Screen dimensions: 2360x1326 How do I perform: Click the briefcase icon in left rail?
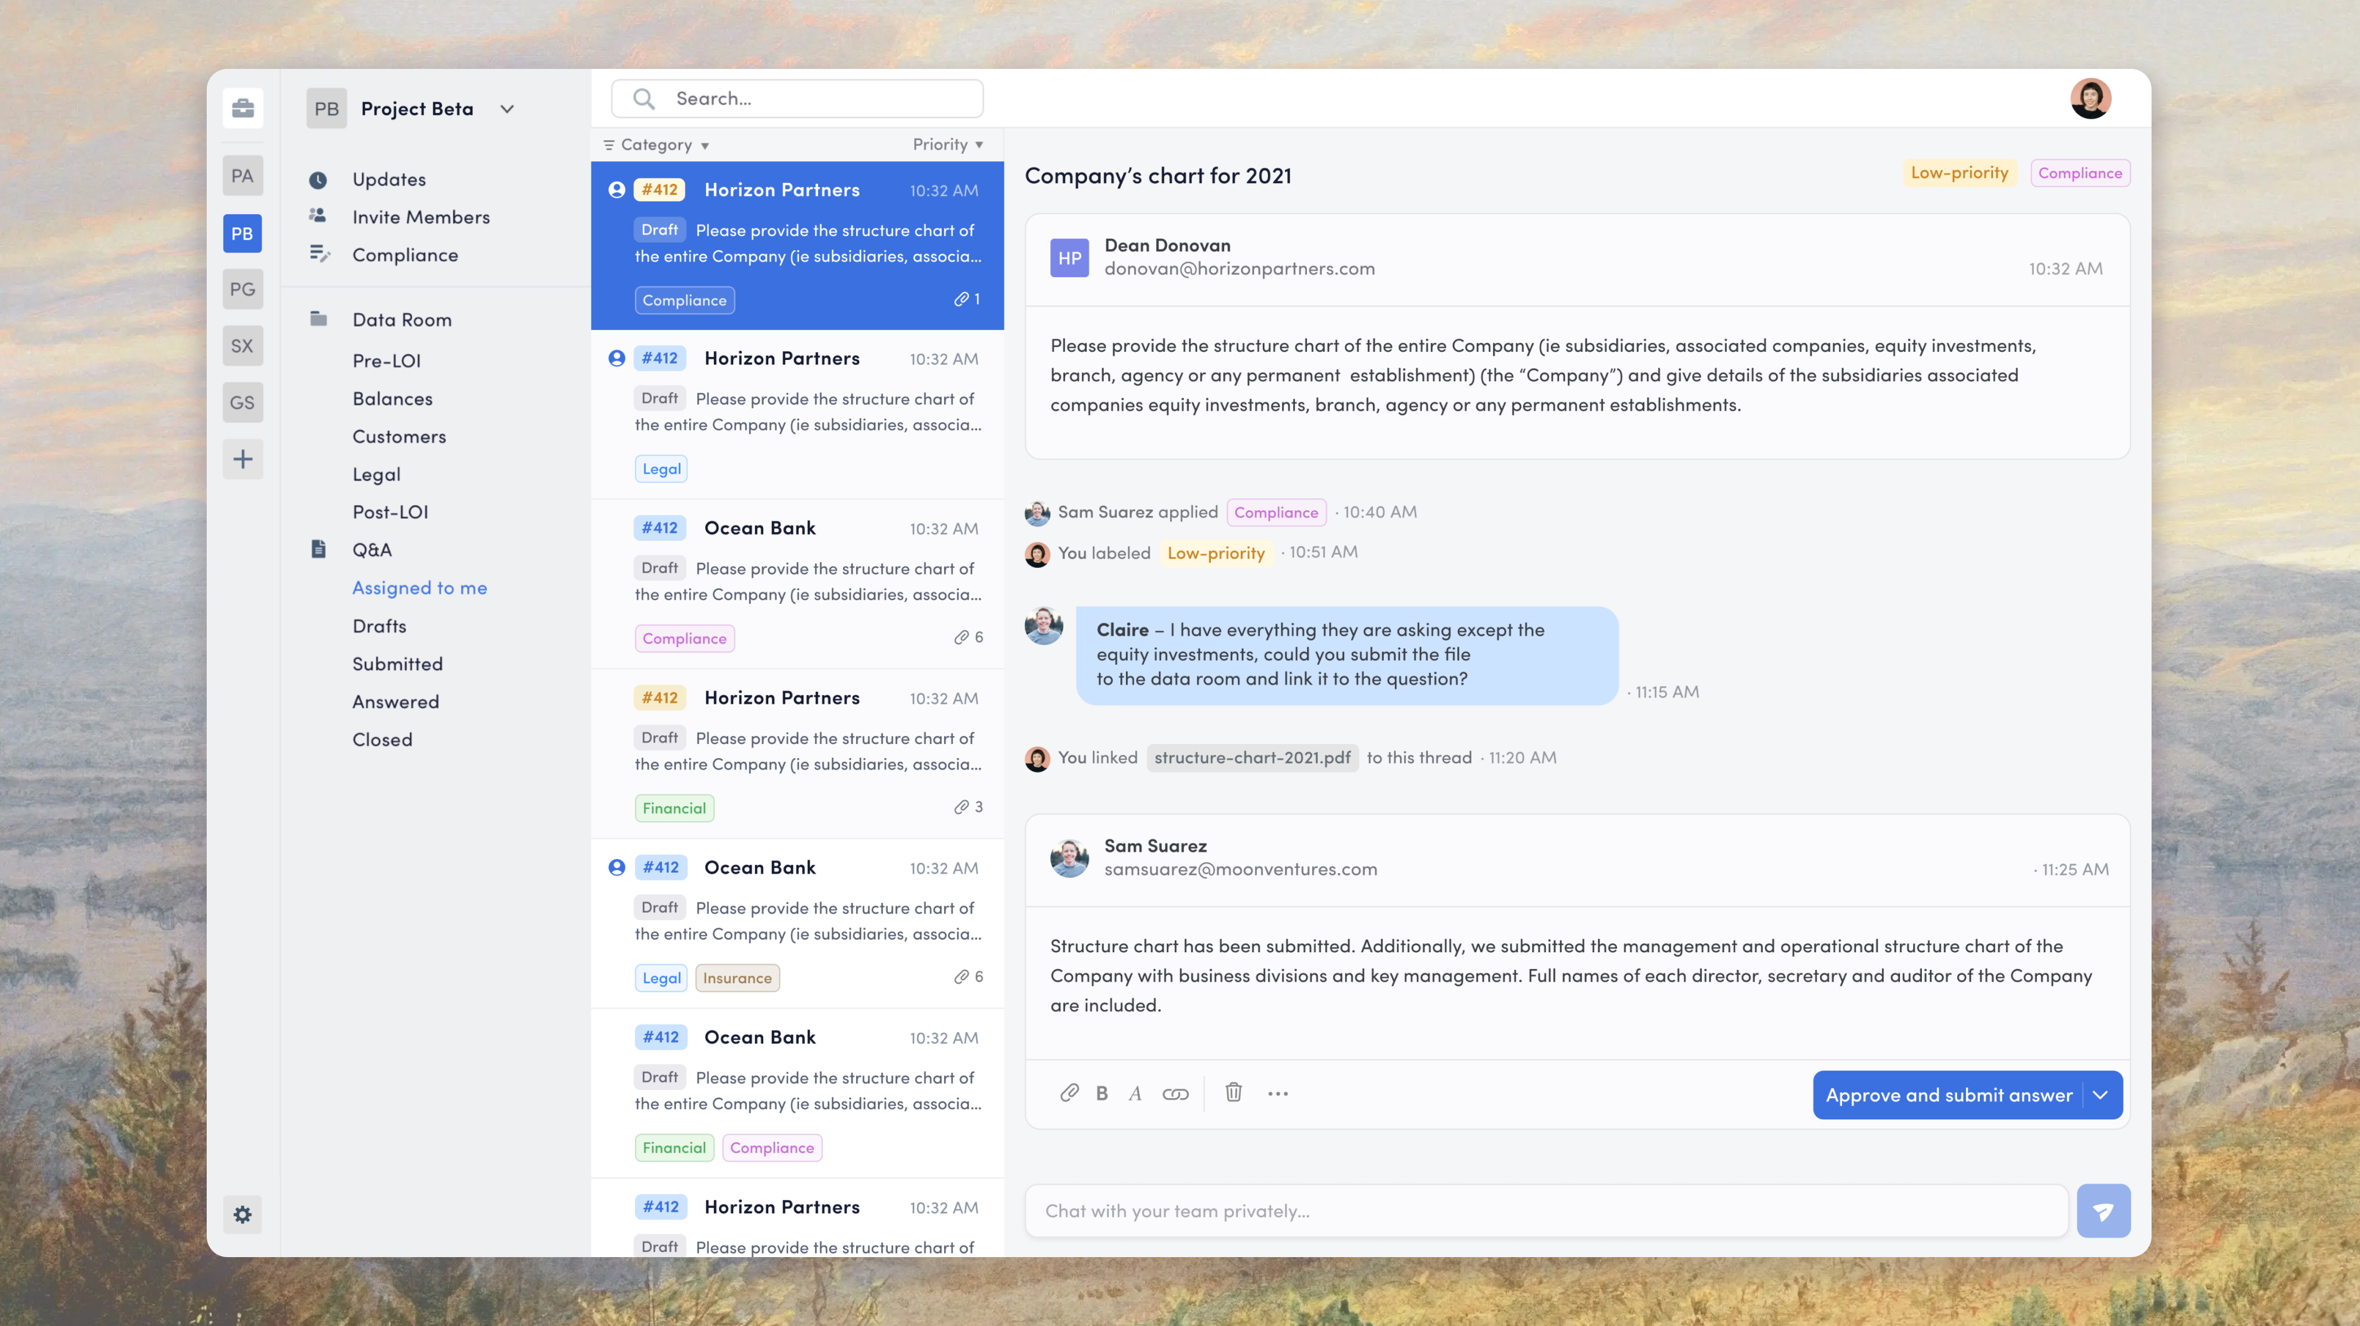click(x=243, y=108)
